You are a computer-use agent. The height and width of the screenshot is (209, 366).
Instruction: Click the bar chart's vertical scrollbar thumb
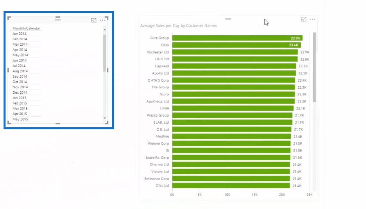(x=314, y=67)
